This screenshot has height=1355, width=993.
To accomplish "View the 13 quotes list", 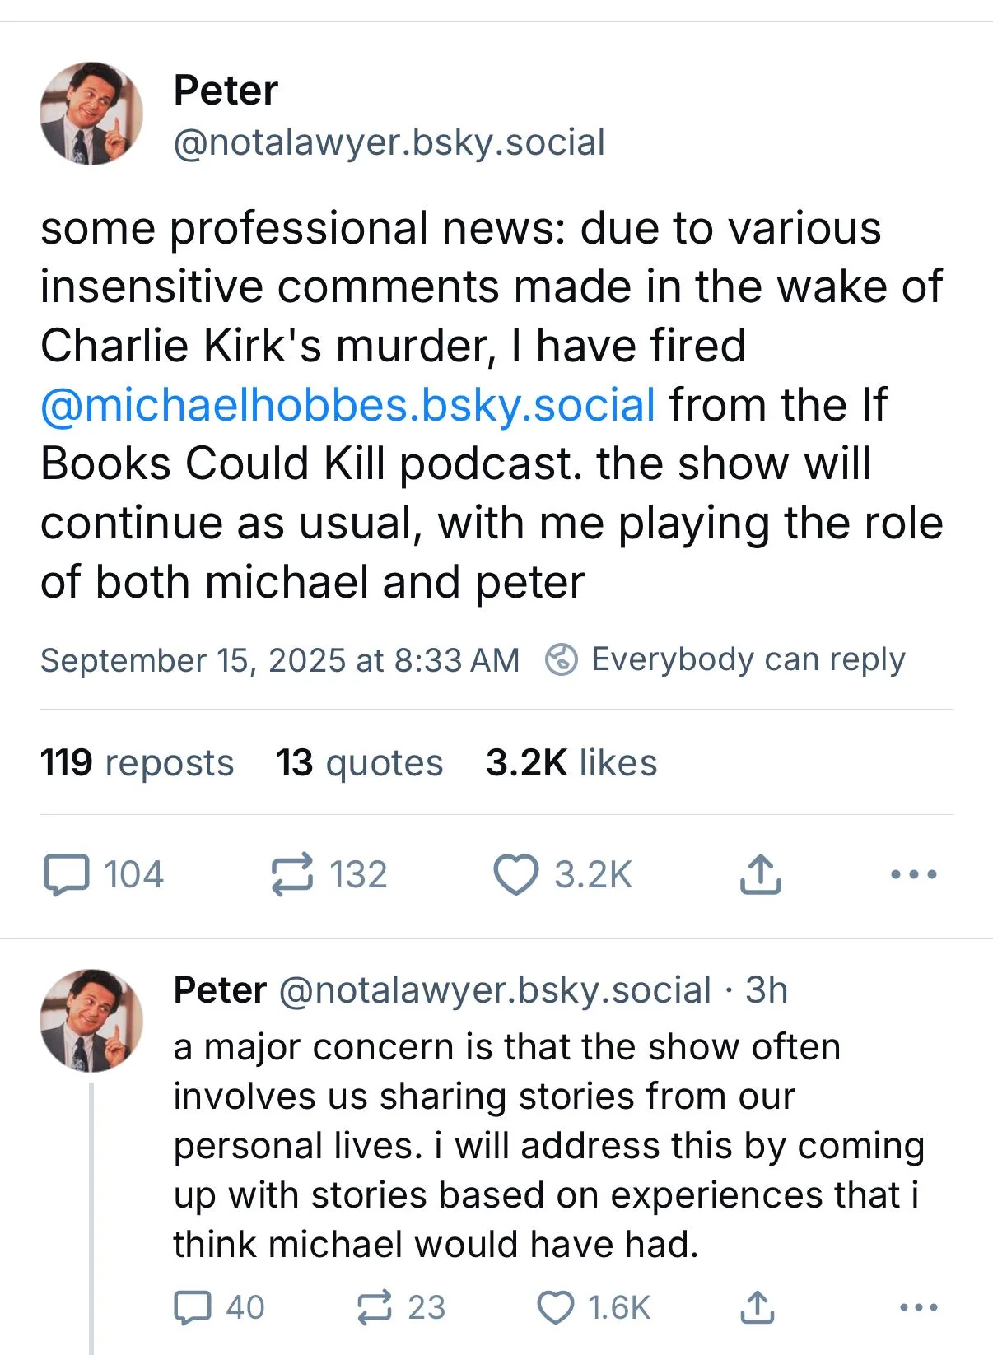I will [x=360, y=763].
